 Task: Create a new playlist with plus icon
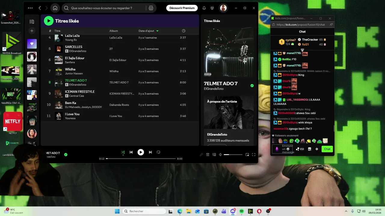[x=32, y=31]
